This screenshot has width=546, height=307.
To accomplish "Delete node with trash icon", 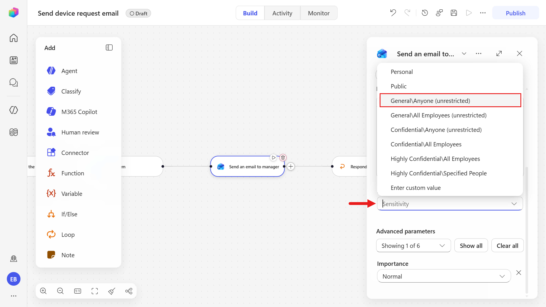I will 283,157.
